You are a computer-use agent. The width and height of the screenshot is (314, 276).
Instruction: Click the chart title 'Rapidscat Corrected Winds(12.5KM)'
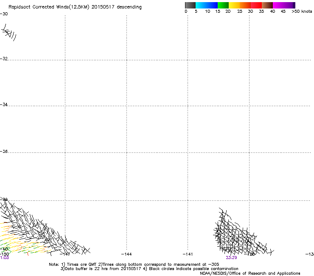(x=49, y=7)
